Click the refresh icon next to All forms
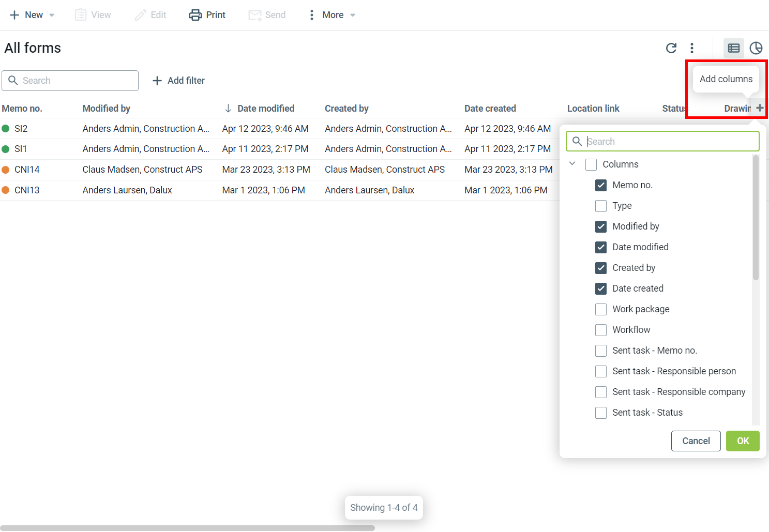 (x=671, y=48)
